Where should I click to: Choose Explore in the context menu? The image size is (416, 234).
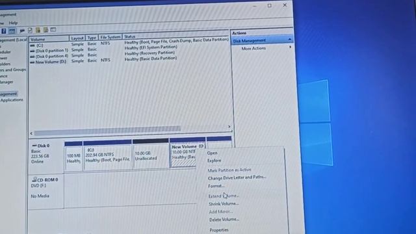pyautogui.click(x=214, y=161)
